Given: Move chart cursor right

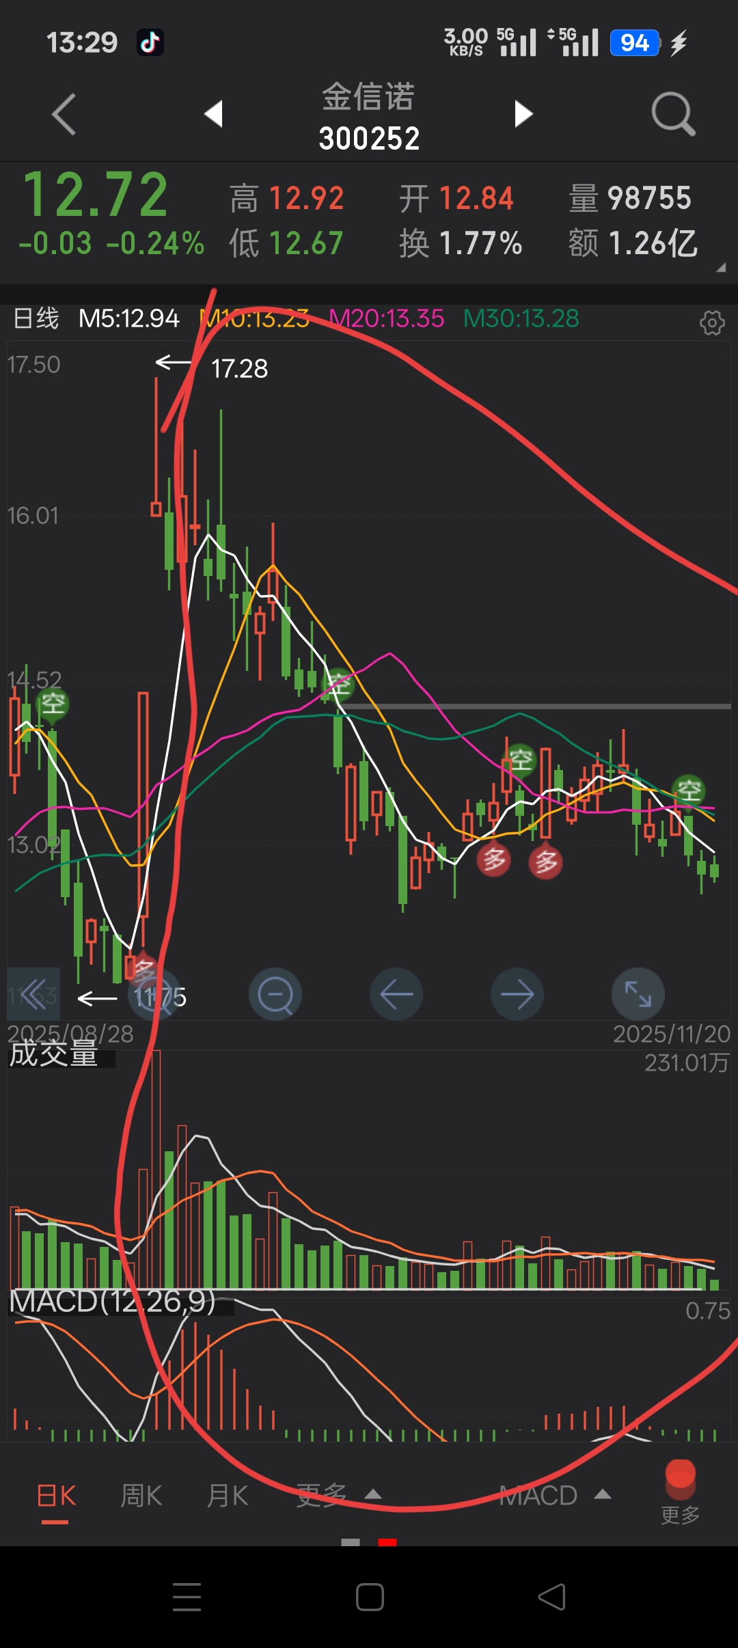Looking at the screenshot, I should pyautogui.click(x=517, y=994).
